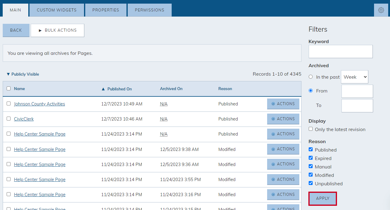This screenshot has width=390, height=210.
Task: Open Actions for row archived 12/5/2023 9:36 AM
Action: [x=283, y=164]
